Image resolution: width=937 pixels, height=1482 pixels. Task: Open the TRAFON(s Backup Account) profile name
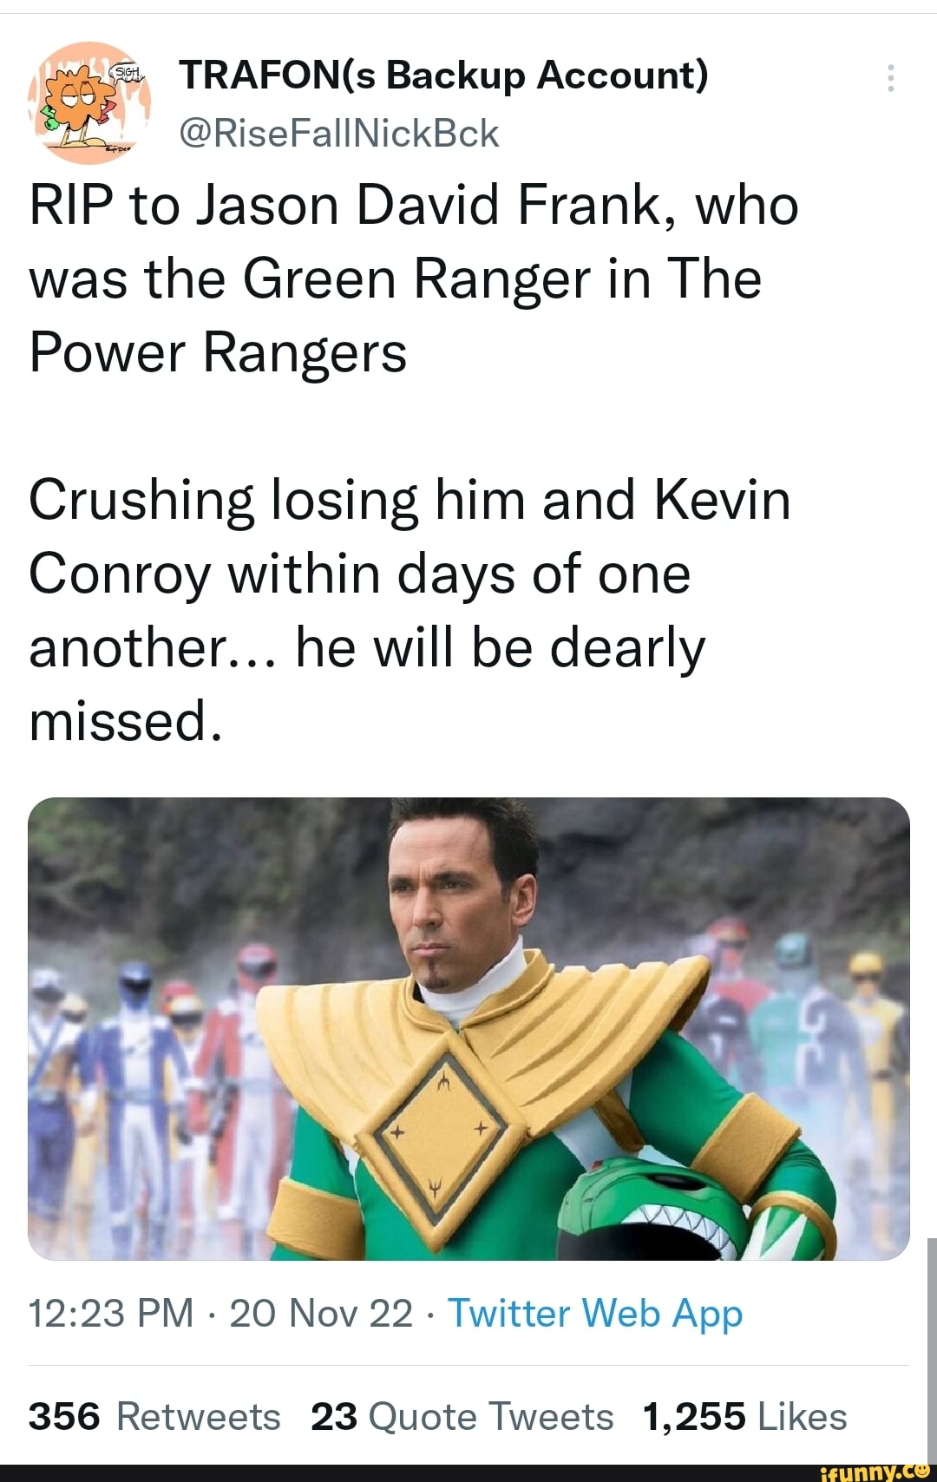[445, 75]
